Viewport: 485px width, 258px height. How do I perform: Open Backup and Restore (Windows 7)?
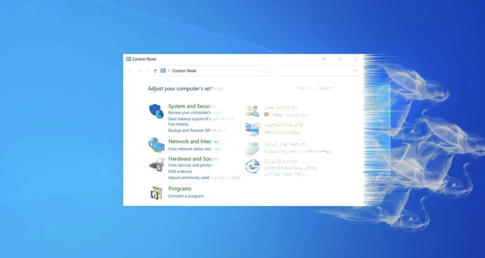tap(198, 131)
